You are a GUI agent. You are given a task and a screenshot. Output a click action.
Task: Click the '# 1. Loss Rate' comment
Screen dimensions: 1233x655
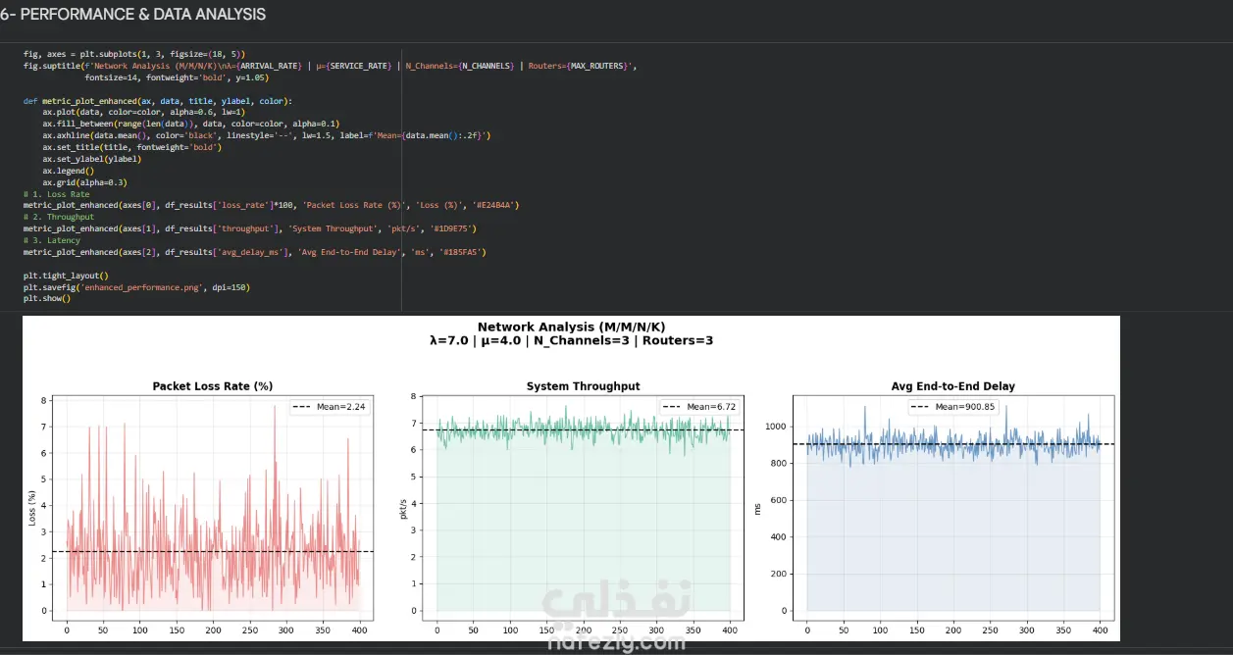point(57,194)
